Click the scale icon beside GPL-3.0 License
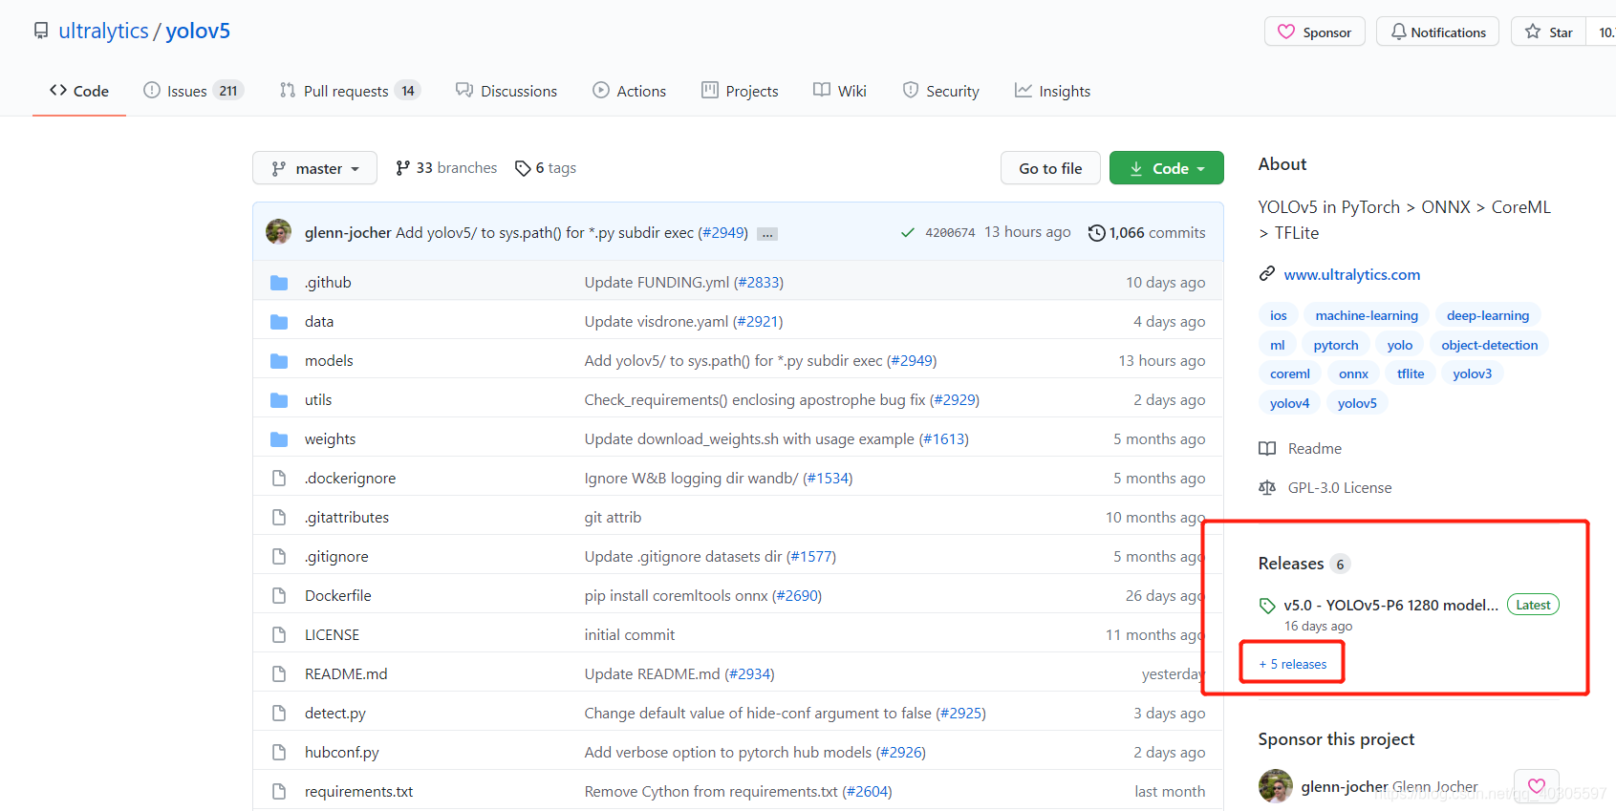Screen dimensions: 1616x811 click(1267, 488)
